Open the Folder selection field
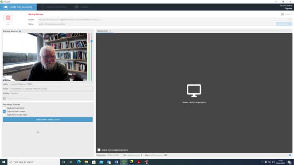294x165 pixels. tap(165, 19)
